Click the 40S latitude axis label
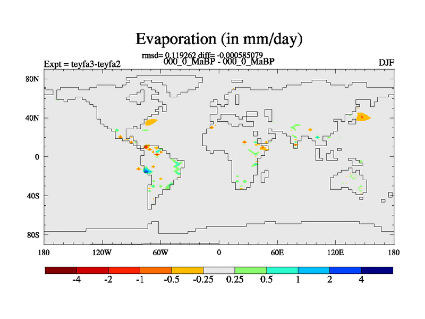 coord(32,196)
